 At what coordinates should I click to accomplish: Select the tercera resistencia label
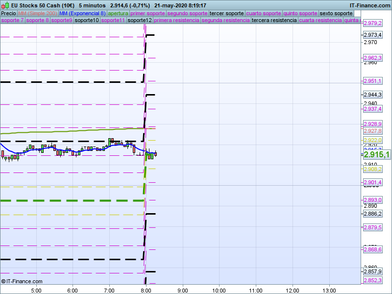pos(274,21)
